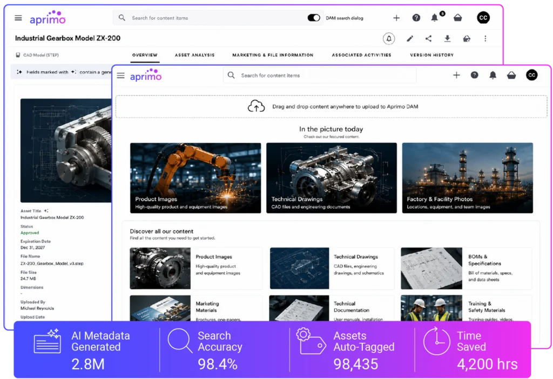
Task: Click the Dec 31, 2027 expiration date
Action: [32, 247]
